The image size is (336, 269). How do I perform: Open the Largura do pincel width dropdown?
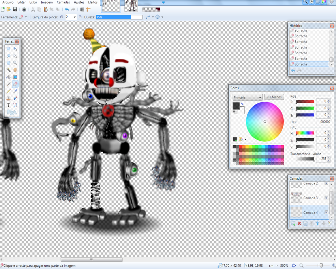coord(74,17)
